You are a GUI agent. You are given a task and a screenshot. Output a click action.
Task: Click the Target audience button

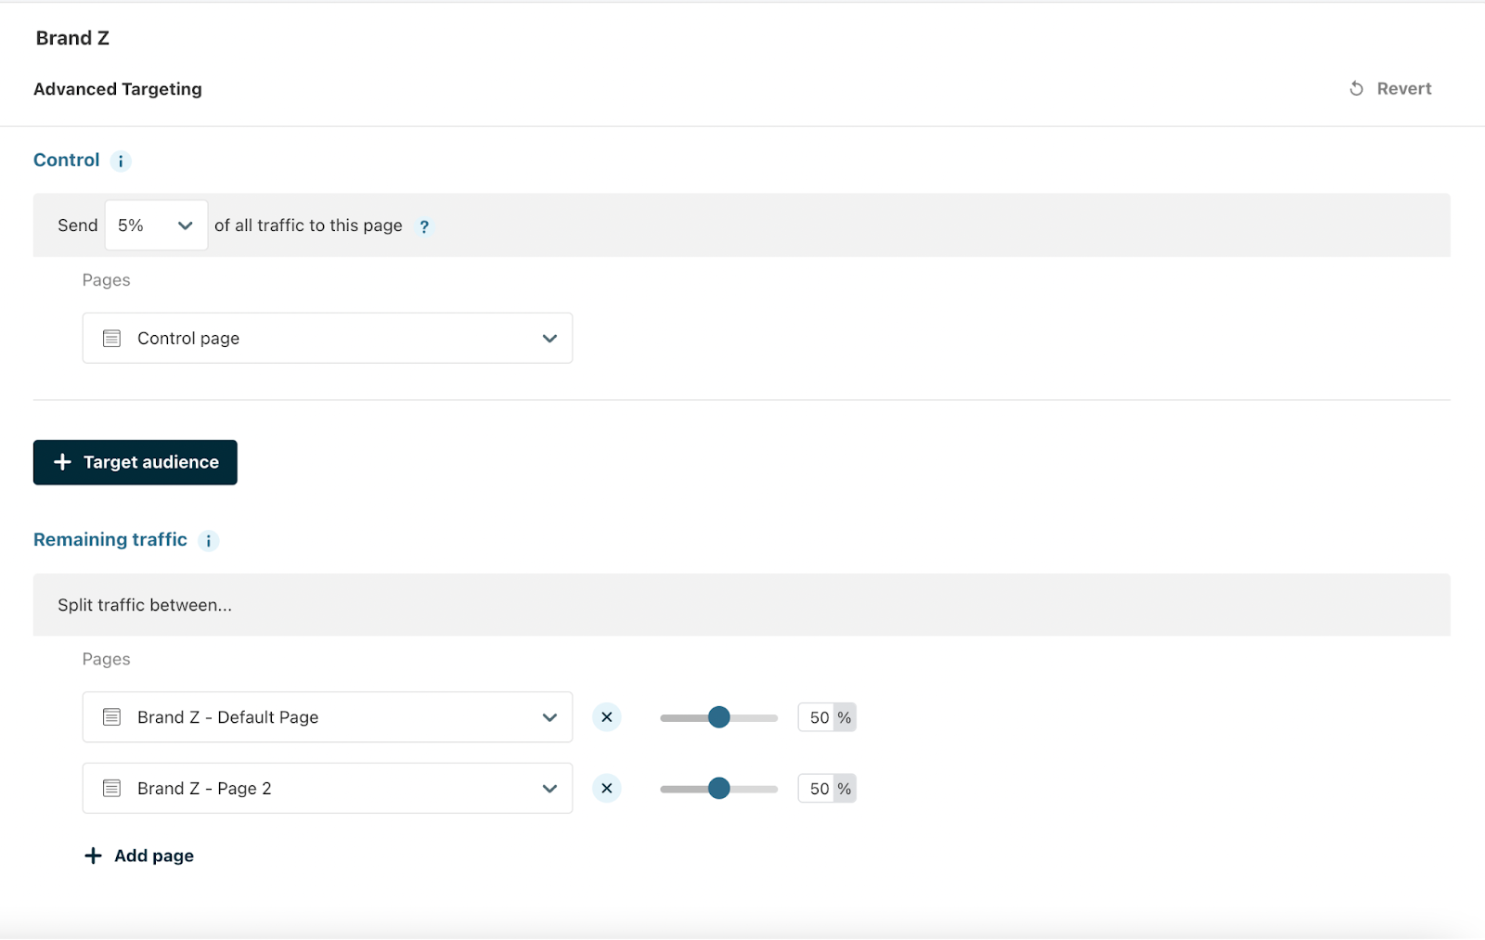[136, 462]
